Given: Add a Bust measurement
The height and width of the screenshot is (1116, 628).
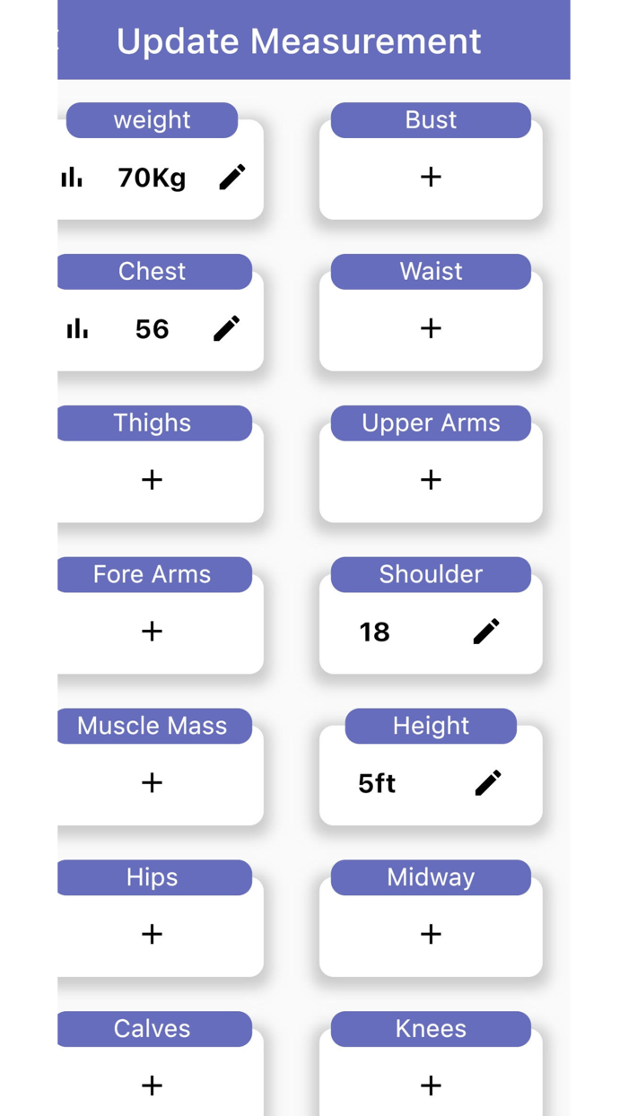Looking at the screenshot, I should 431,177.
